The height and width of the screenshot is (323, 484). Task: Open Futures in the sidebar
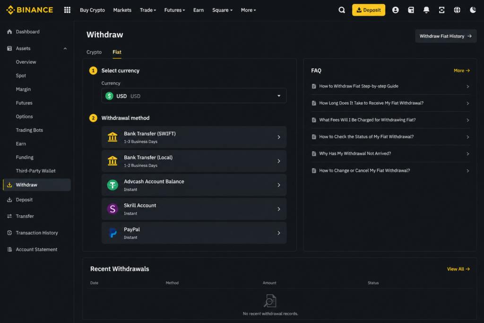coord(24,103)
